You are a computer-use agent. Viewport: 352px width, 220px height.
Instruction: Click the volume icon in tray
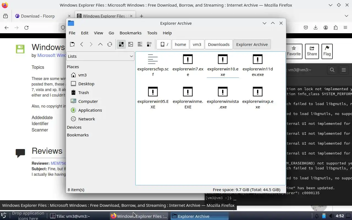coord(331,216)
